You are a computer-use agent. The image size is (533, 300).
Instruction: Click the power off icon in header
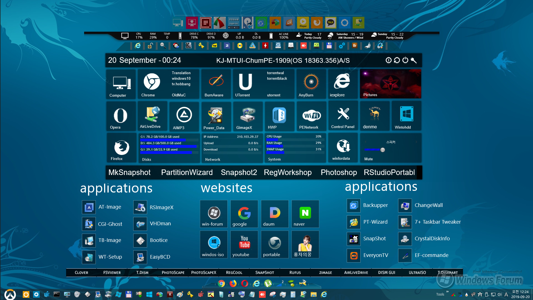405,60
